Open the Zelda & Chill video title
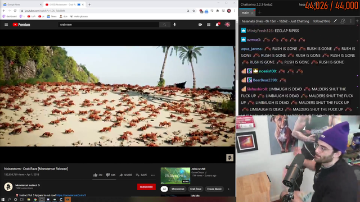360x202 pixels. tap(199, 169)
